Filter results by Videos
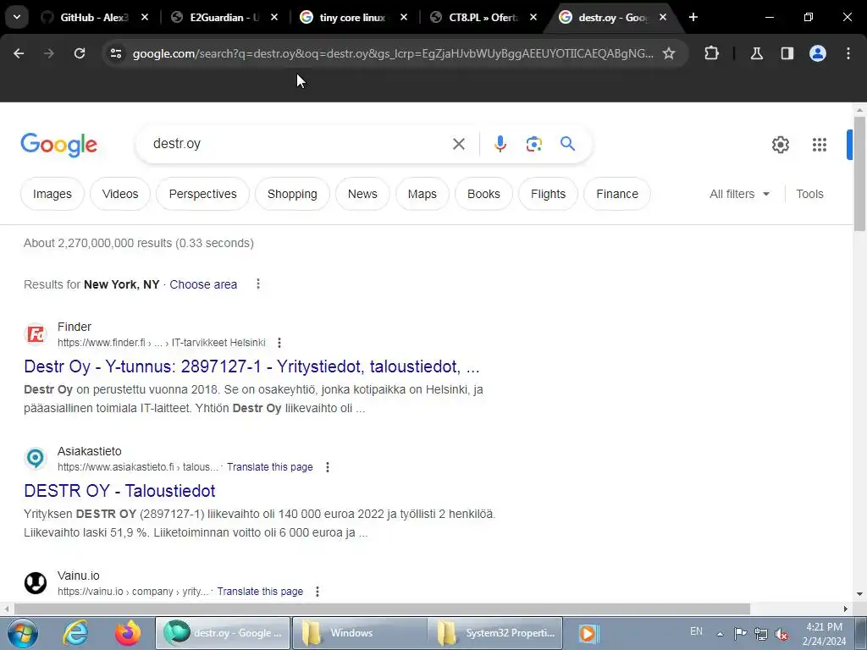867x650 pixels. 120,194
